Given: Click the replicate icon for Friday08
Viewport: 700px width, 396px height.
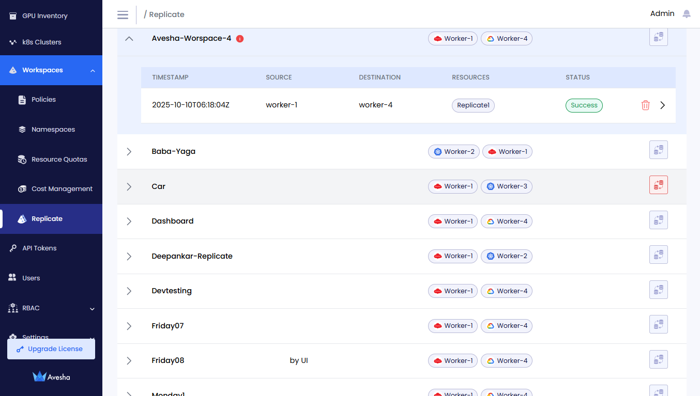Looking at the screenshot, I should click(x=658, y=359).
